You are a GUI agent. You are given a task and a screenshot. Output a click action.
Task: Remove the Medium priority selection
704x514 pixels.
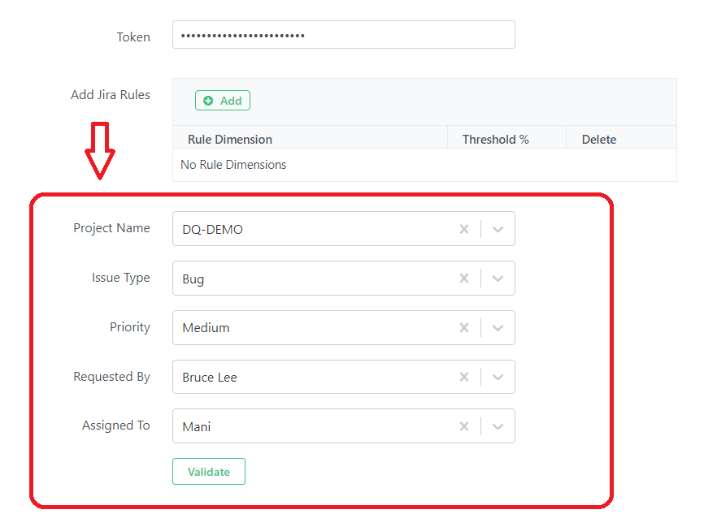coord(464,328)
